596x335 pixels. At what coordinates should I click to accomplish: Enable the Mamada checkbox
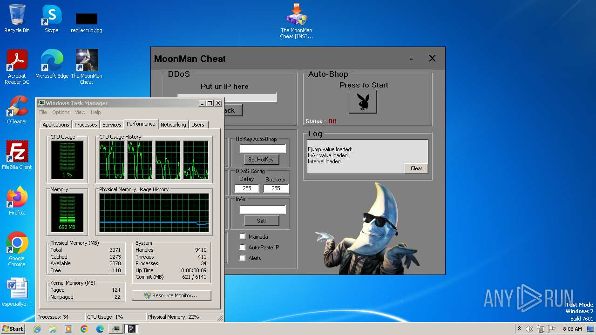[x=242, y=236]
